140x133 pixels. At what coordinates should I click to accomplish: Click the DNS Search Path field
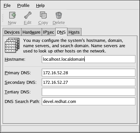coord(88,101)
